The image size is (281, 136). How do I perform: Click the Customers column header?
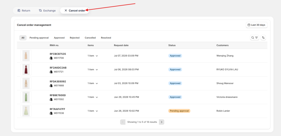click(x=222, y=45)
